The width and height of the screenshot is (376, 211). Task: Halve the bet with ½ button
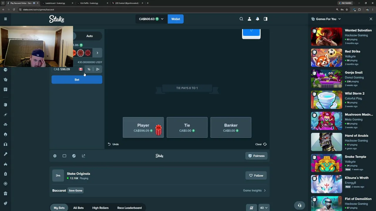[x=89, y=69]
